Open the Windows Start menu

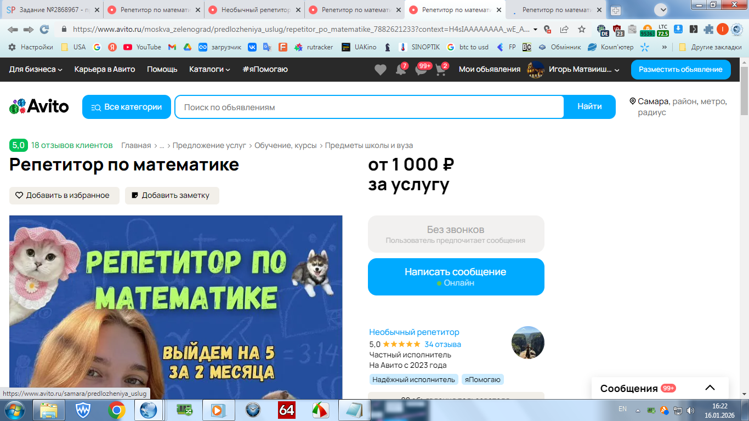(15, 410)
